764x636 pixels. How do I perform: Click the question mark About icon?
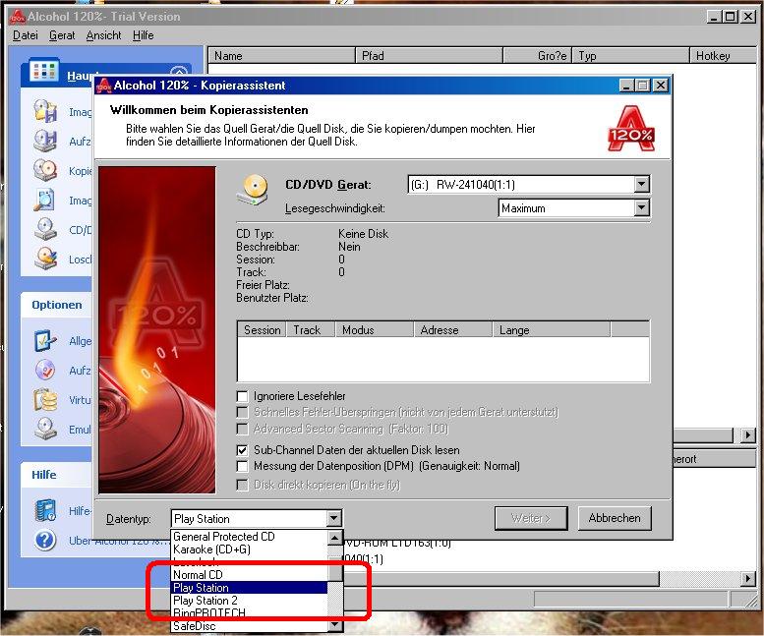tap(45, 540)
